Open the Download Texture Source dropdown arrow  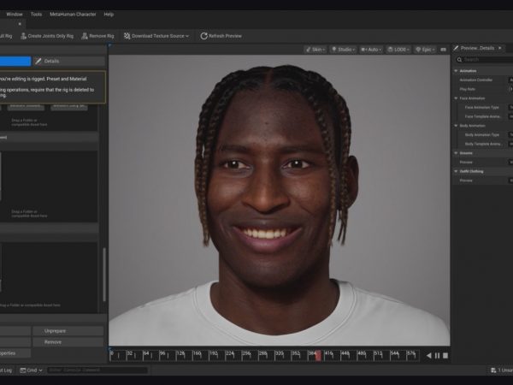(187, 36)
